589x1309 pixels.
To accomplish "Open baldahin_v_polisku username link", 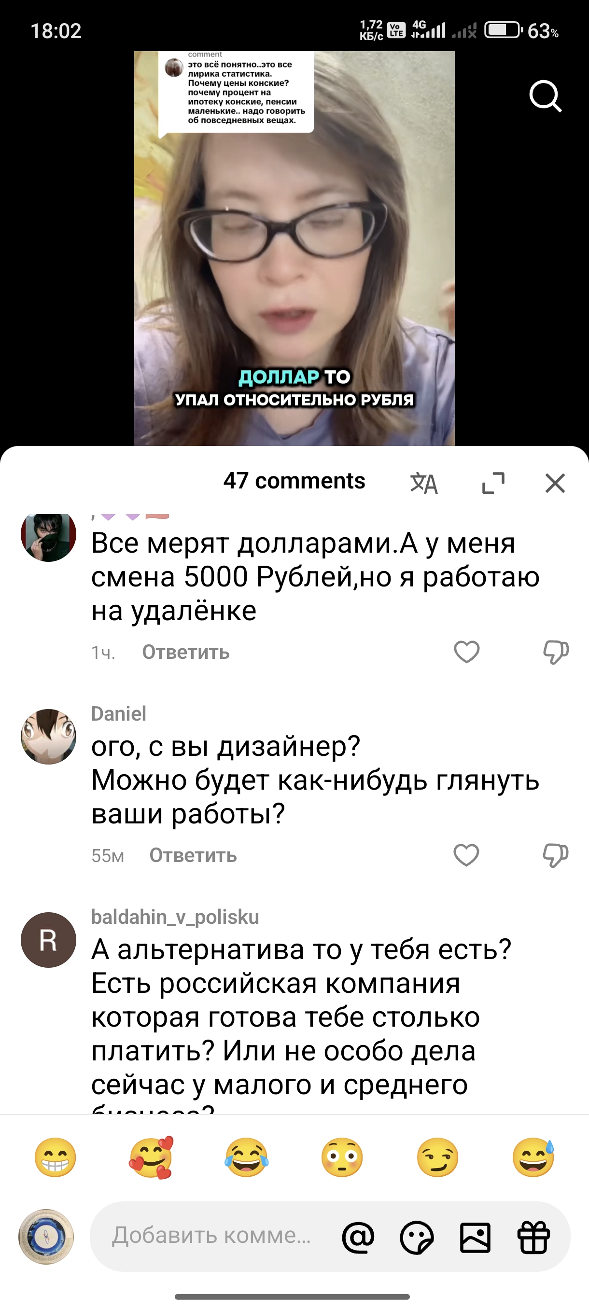I will (175, 917).
